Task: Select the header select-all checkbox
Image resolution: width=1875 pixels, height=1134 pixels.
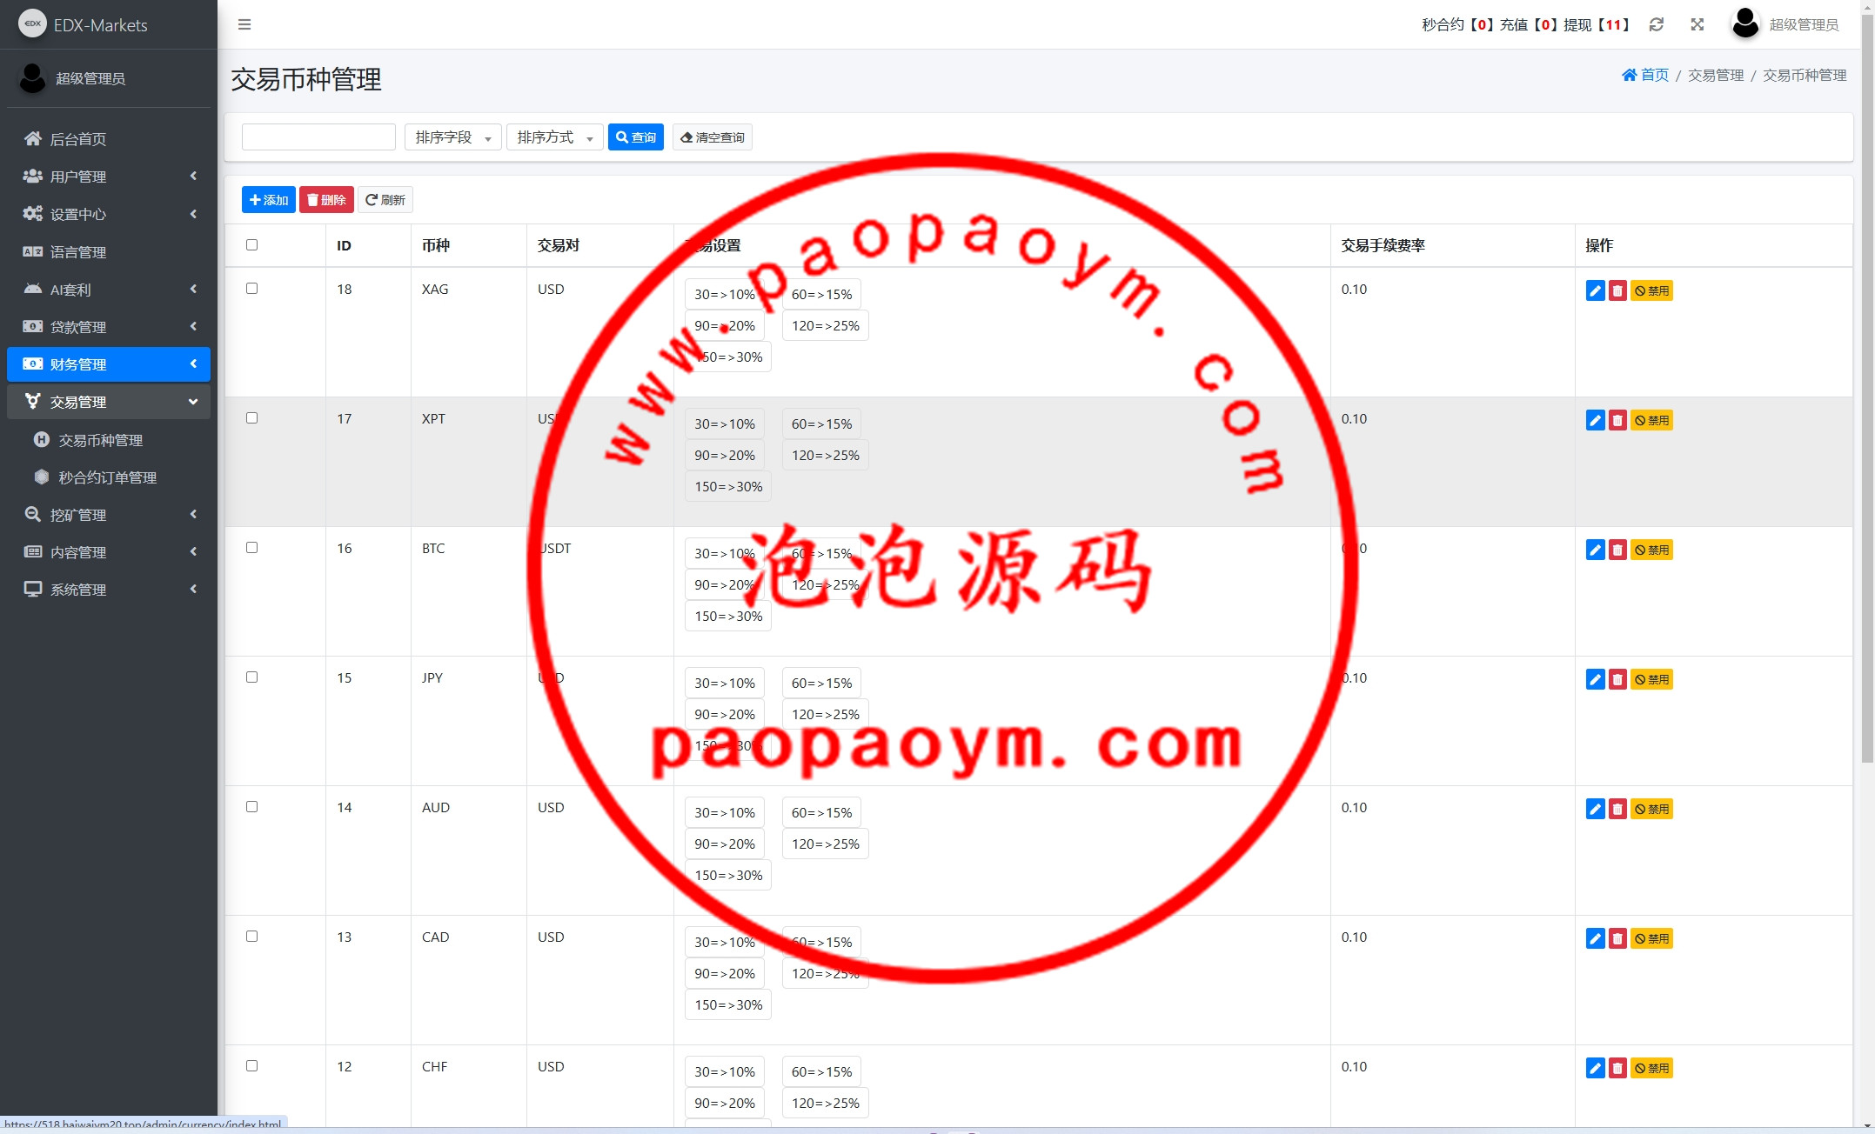Action: [251, 244]
